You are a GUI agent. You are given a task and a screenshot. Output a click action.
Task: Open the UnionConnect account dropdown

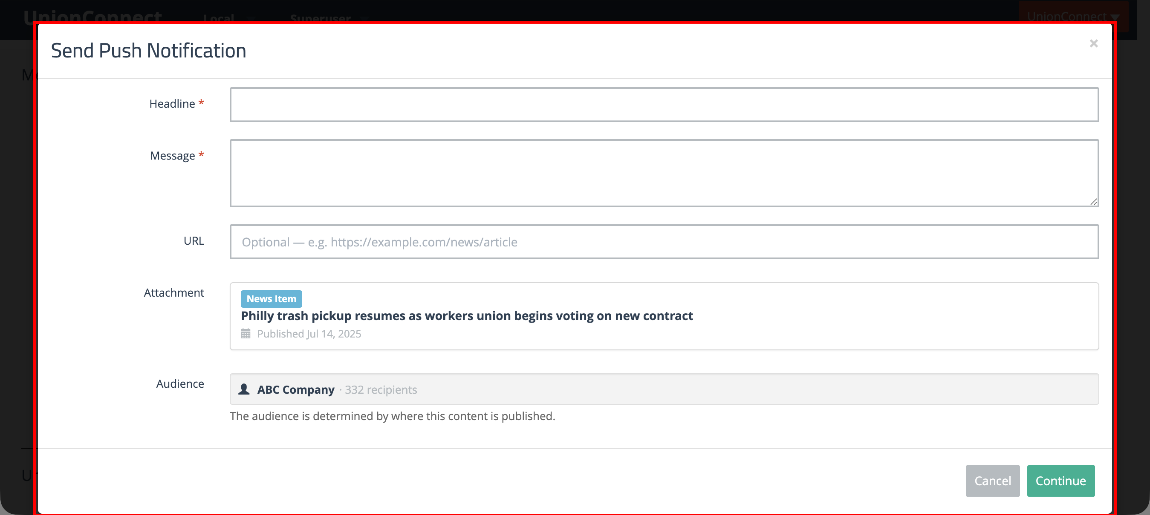(1072, 17)
